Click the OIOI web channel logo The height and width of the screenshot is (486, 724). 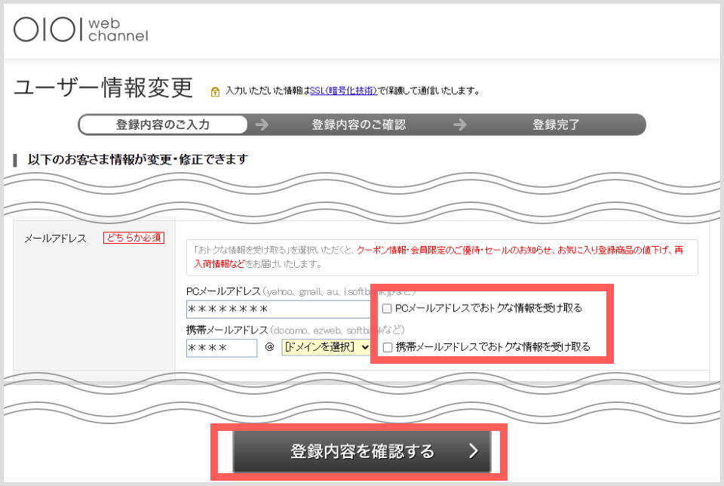click(79, 29)
